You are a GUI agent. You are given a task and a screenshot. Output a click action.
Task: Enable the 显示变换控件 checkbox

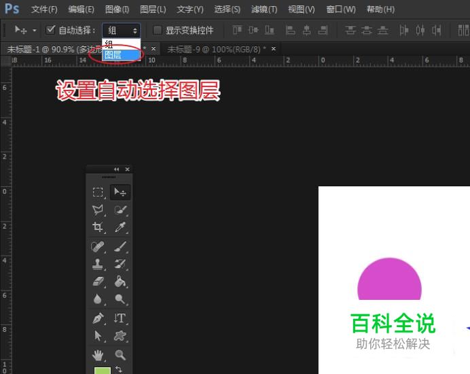coord(158,30)
